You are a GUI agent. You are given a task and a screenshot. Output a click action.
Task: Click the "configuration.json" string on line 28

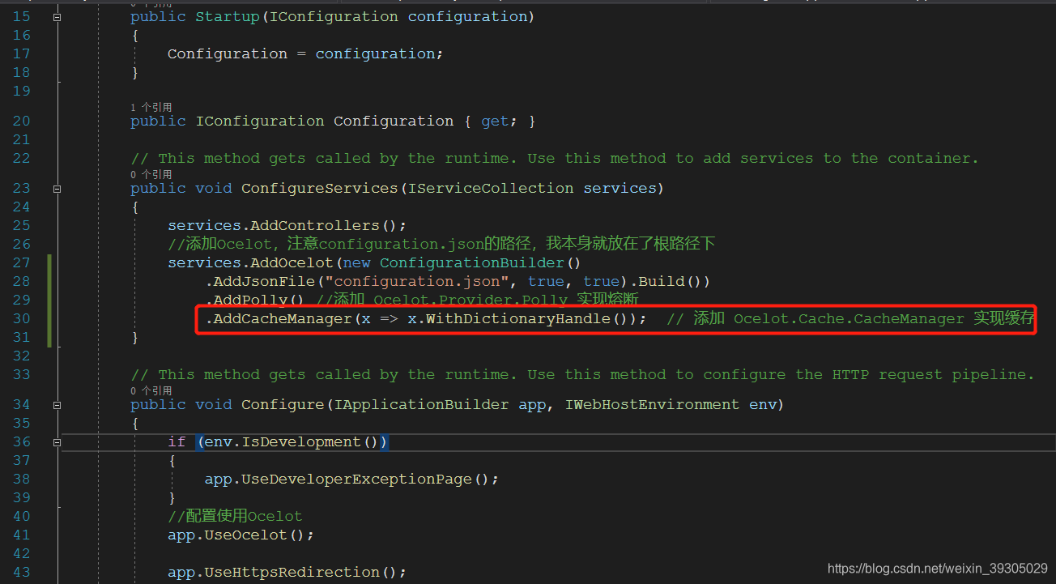coord(422,281)
